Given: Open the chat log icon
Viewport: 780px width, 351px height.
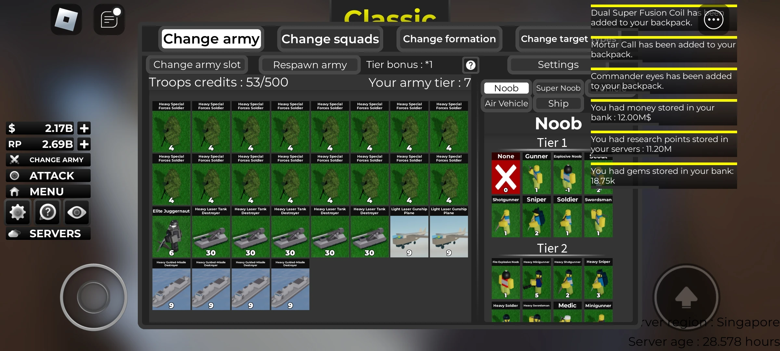Looking at the screenshot, I should click(109, 19).
